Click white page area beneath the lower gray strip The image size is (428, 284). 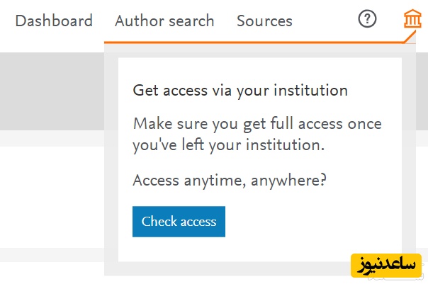[x=51, y=273]
